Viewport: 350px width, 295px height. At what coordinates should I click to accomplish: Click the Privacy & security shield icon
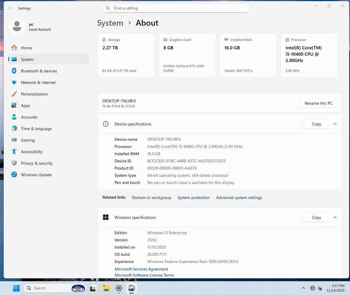pyautogui.click(x=14, y=163)
